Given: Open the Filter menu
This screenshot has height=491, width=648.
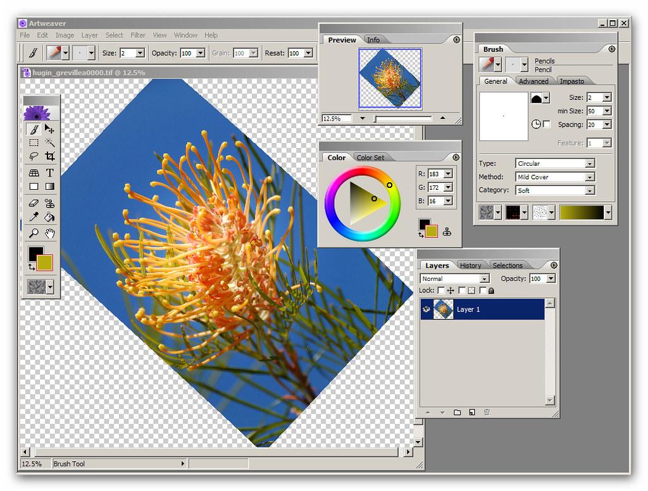Looking at the screenshot, I should pyautogui.click(x=137, y=35).
